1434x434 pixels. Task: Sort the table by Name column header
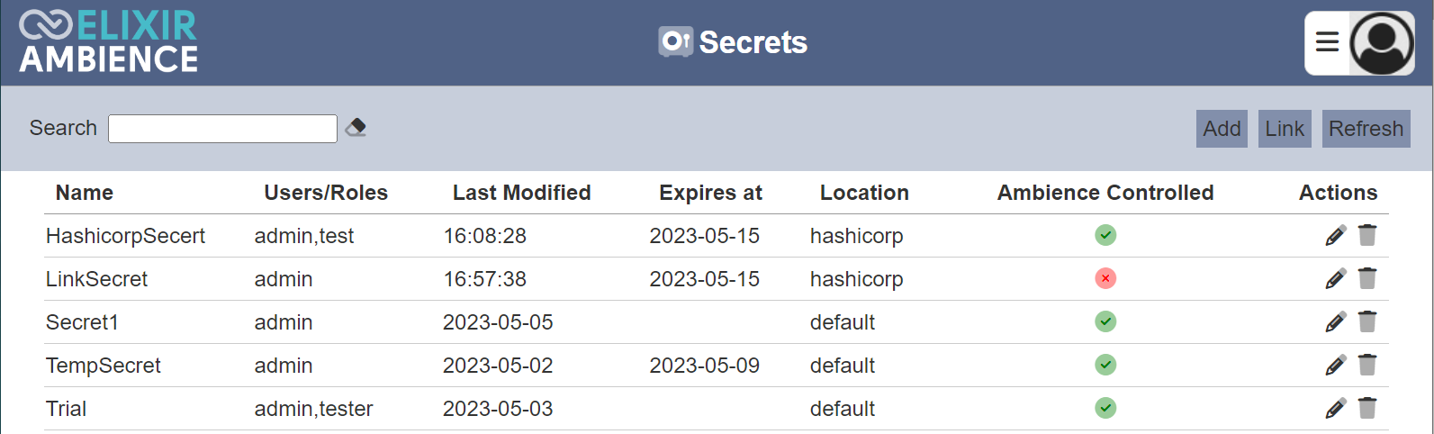pos(85,193)
